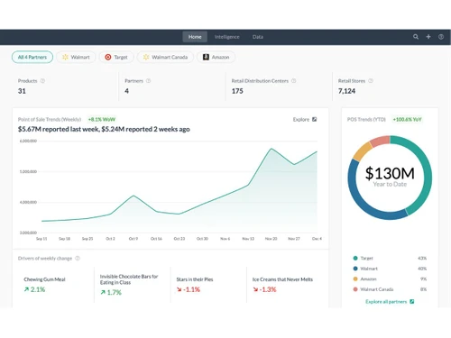Image resolution: width=451 pixels, height=338 pixels.
Task: Select the All 4 Partners filter
Action: point(32,57)
